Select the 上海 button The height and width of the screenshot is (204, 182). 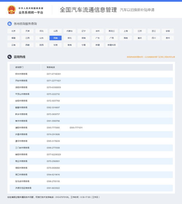(x=126, y=31)
